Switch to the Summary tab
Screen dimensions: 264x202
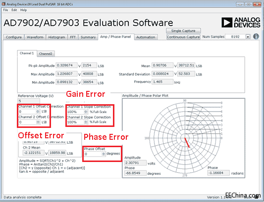[88, 37]
